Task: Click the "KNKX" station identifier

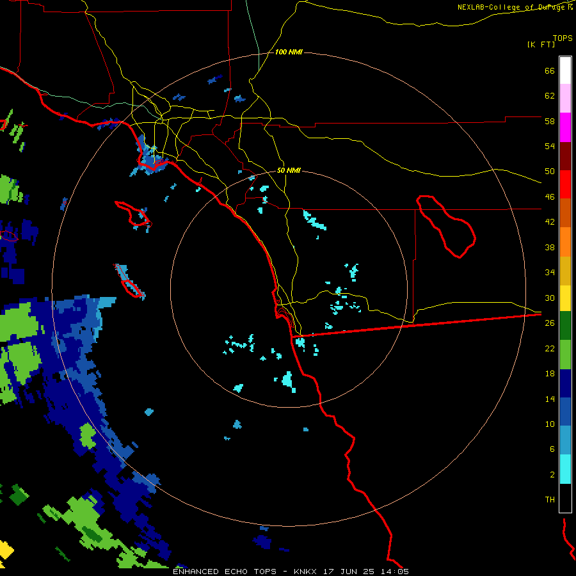Action: coord(305,572)
